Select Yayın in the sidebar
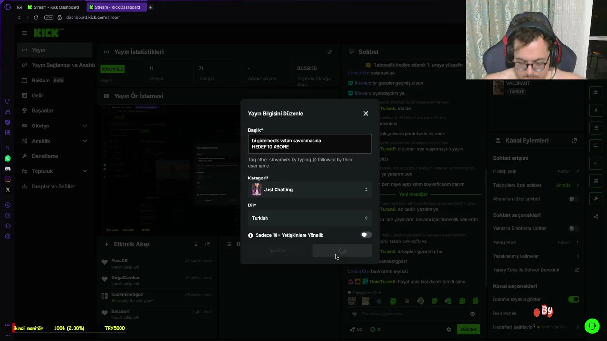The width and height of the screenshot is (607, 341). tap(55, 50)
